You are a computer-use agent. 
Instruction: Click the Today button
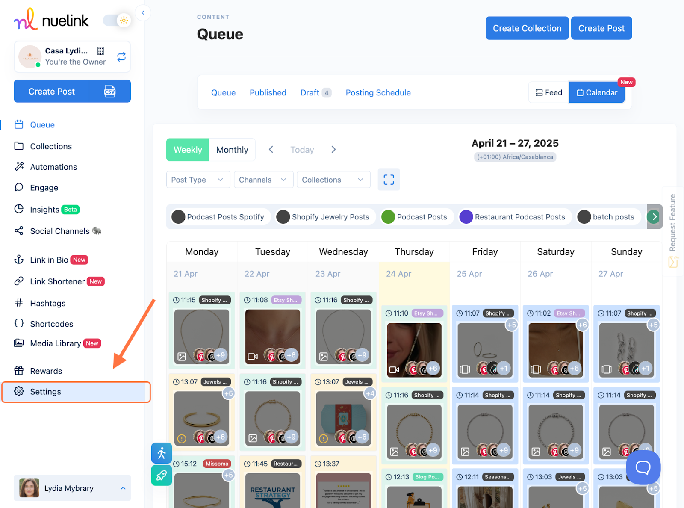[302, 150]
